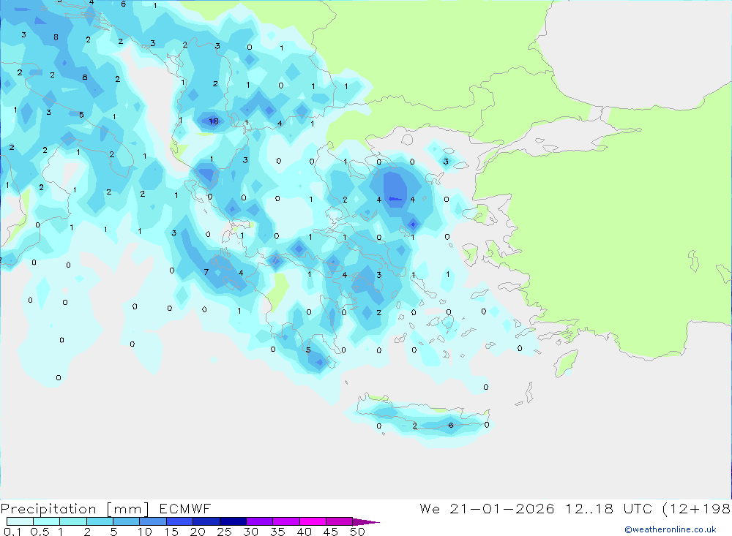The height and width of the screenshot is (536, 732).
Task: Click the 0.5–1 mm legend color box
Action: 47,521
